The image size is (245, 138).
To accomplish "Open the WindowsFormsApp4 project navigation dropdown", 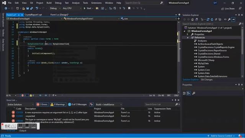I will [34, 19].
